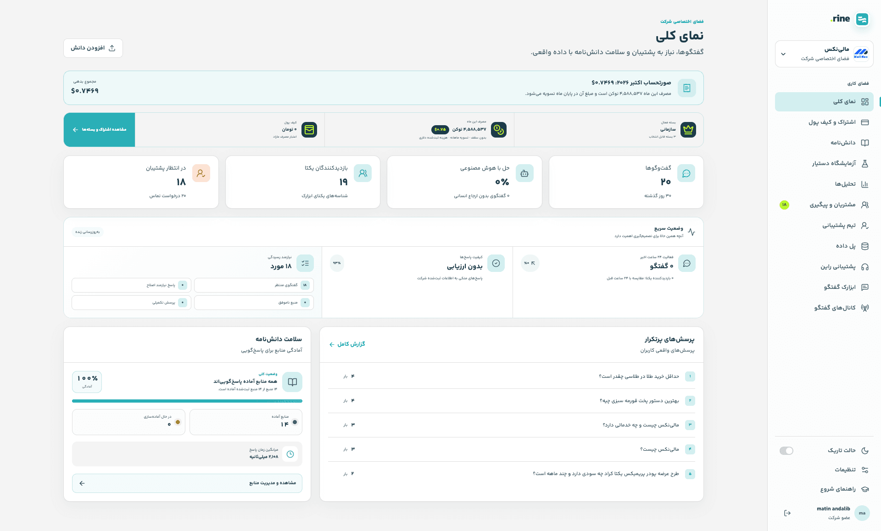Select the گفتگوی منتظر filter chip
The height and width of the screenshot is (531, 881).
point(254,285)
